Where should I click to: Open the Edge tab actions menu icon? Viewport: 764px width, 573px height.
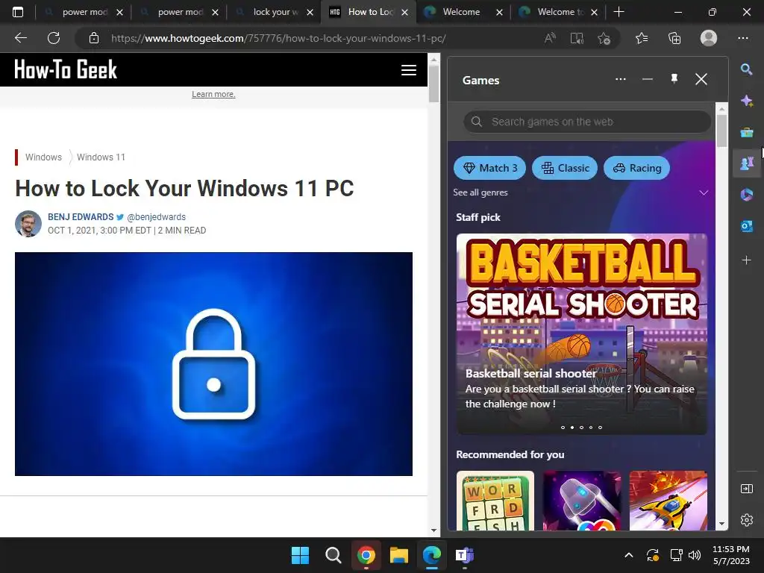(x=18, y=12)
